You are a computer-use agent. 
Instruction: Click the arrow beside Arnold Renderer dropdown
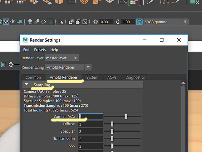[x=88, y=67]
